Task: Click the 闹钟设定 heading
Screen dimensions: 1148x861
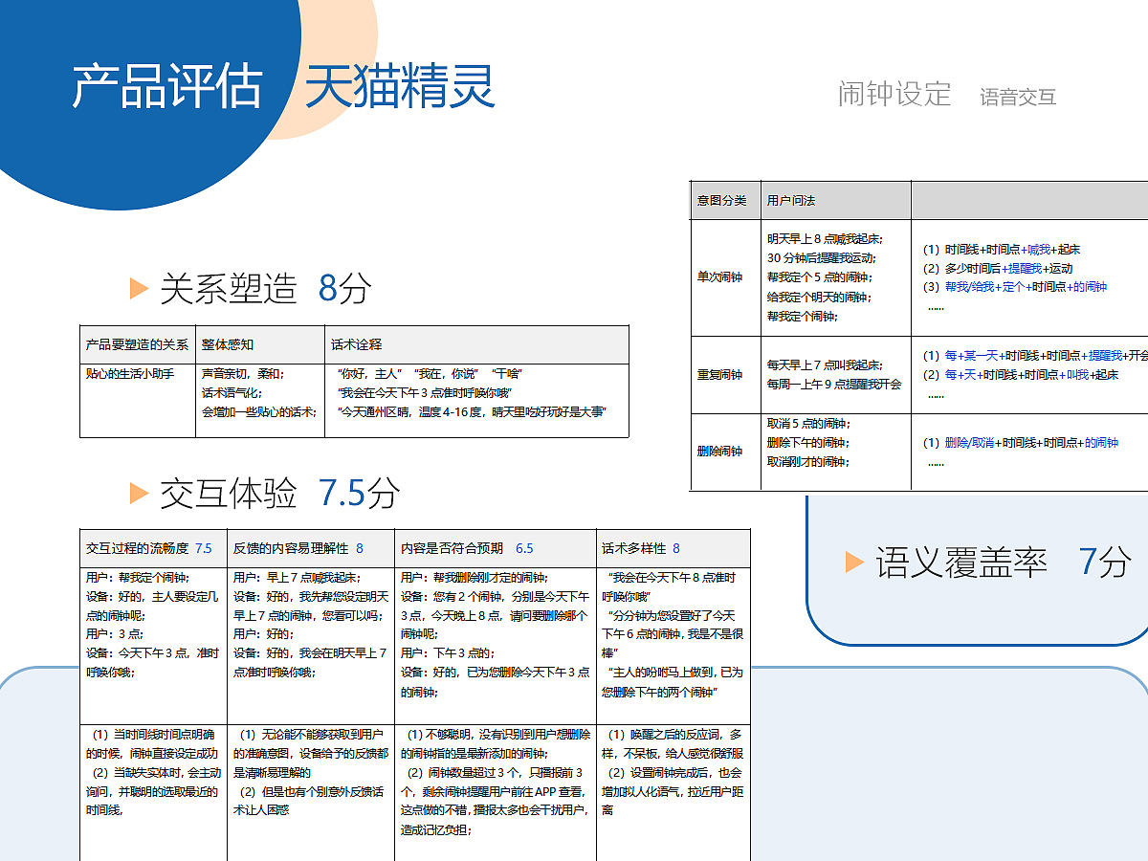Action: (894, 94)
